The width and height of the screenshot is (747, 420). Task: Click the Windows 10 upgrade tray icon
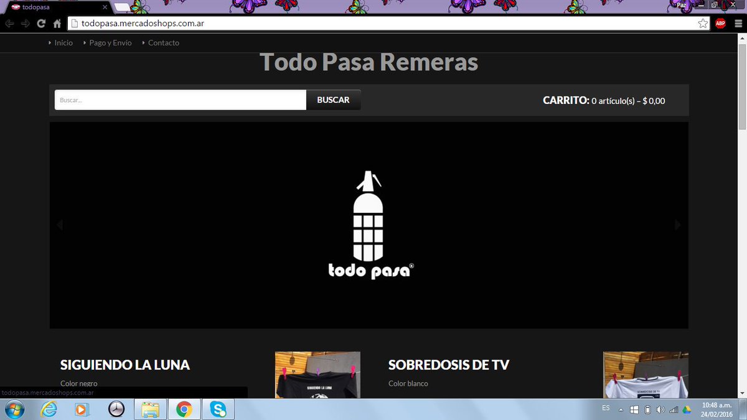pyautogui.click(x=634, y=409)
